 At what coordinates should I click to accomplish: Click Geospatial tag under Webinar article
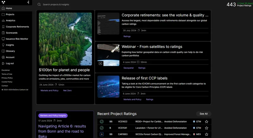(128, 68)
